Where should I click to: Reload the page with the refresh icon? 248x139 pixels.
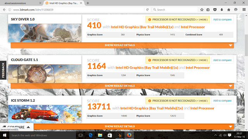(147, 10)
